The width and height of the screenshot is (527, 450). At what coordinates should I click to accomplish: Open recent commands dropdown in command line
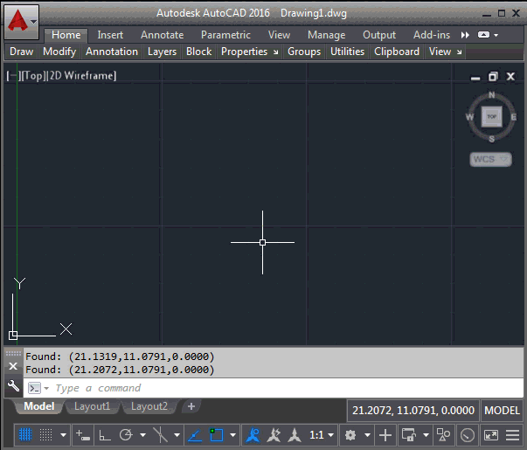tap(46, 388)
